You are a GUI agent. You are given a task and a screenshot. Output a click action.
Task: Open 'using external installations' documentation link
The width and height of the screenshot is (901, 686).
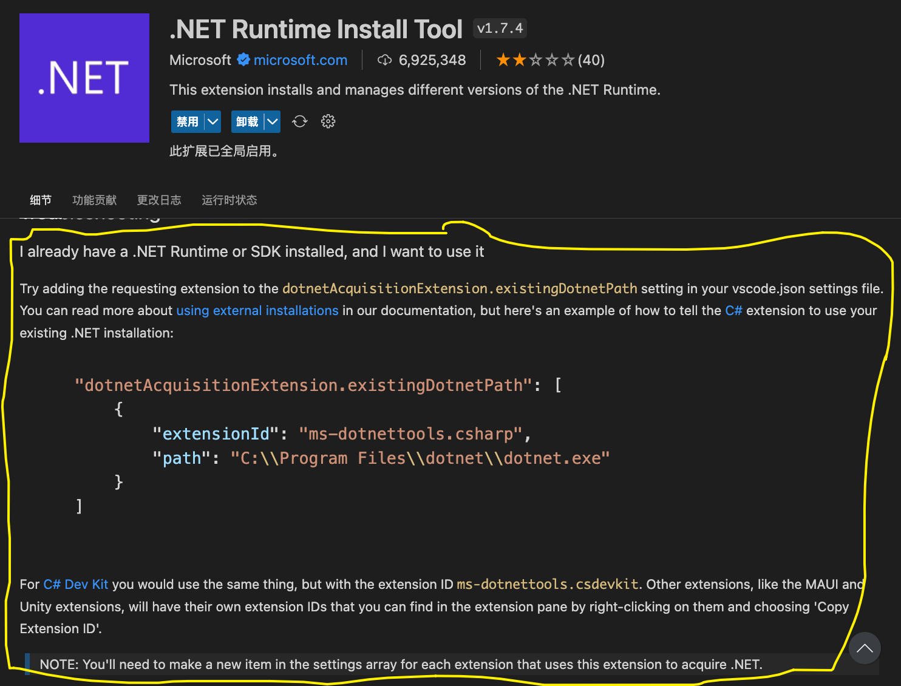[x=257, y=310]
